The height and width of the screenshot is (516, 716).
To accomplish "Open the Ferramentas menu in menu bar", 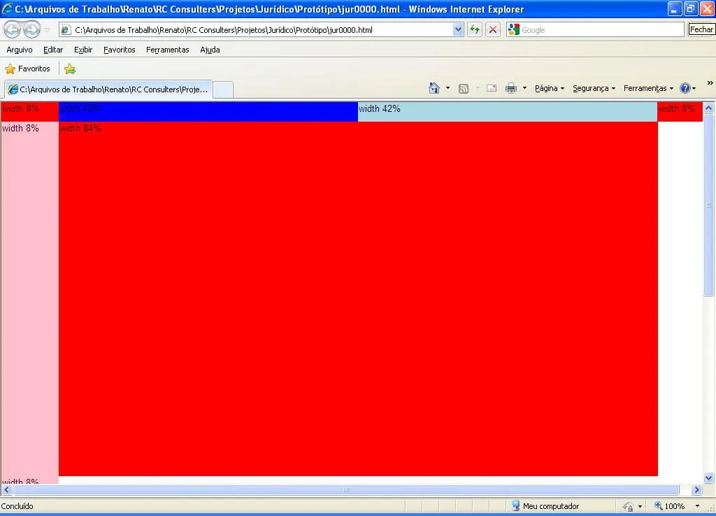I will point(168,50).
